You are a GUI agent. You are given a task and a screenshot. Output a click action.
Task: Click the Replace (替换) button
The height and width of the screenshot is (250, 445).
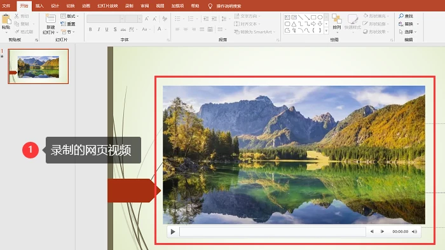[409, 24]
